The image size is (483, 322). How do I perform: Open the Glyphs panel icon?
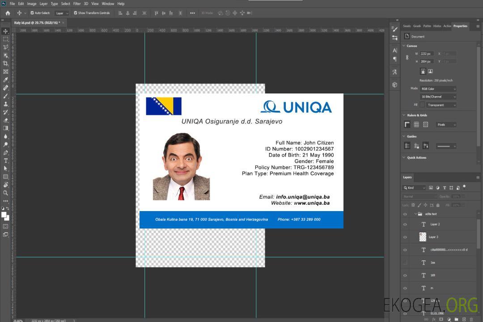(394, 72)
